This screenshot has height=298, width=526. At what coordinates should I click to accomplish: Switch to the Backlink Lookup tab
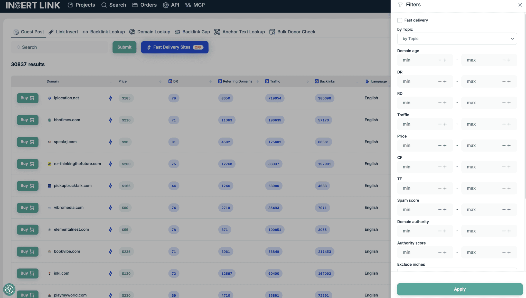[x=104, y=32]
